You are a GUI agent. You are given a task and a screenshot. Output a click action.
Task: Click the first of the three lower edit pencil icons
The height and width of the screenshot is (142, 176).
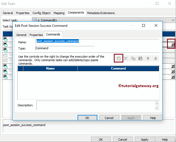(173, 66)
